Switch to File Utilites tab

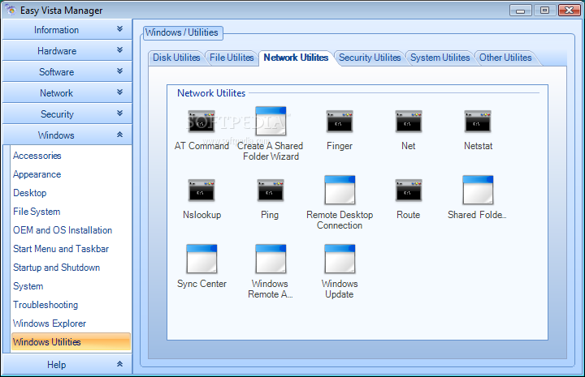(x=232, y=58)
